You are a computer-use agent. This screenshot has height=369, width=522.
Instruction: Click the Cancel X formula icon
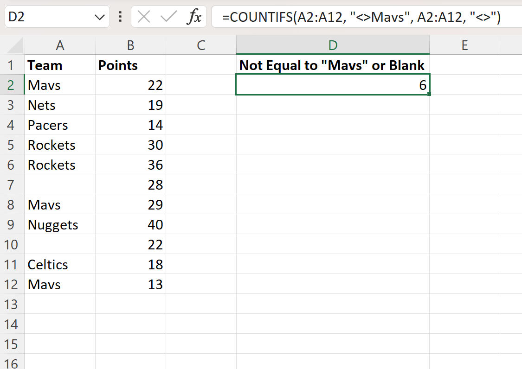[x=144, y=17]
